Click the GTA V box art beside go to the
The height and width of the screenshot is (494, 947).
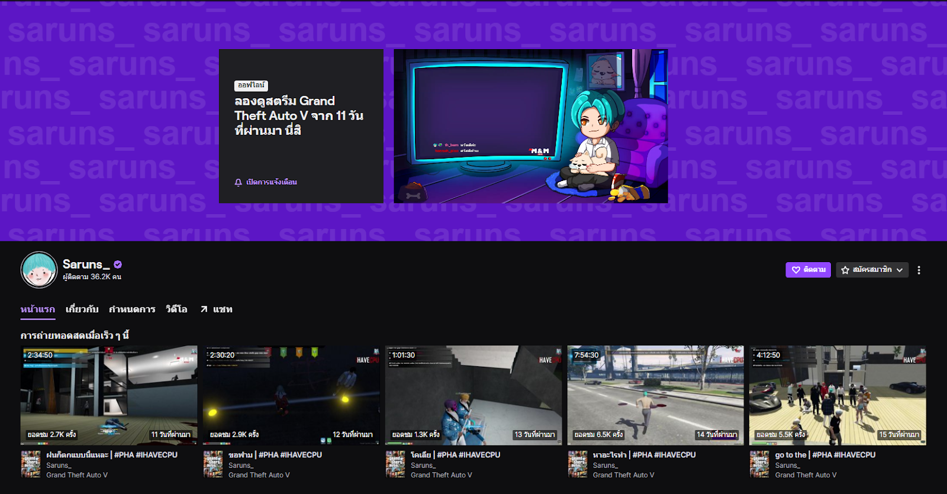click(x=760, y=464)
